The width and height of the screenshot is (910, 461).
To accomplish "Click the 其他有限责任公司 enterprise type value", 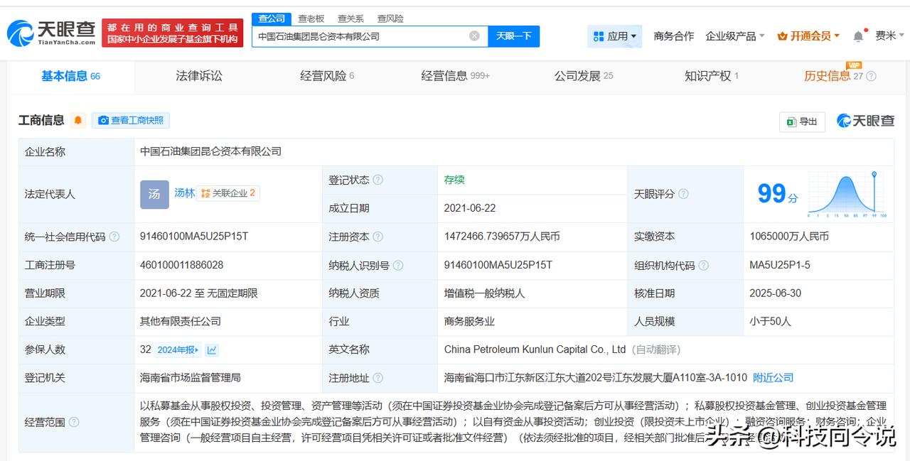I will 181,321.
